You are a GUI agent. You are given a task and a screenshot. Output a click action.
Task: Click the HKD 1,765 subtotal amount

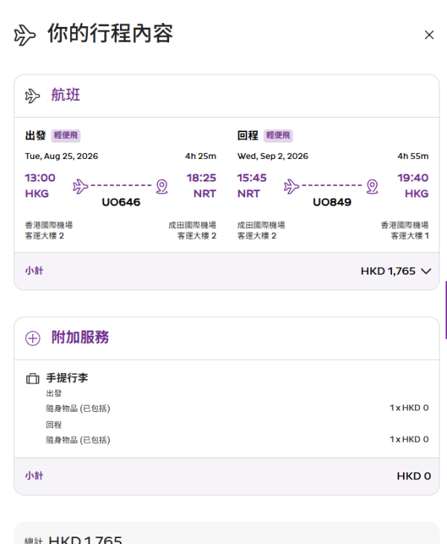(x=388, y=271)
